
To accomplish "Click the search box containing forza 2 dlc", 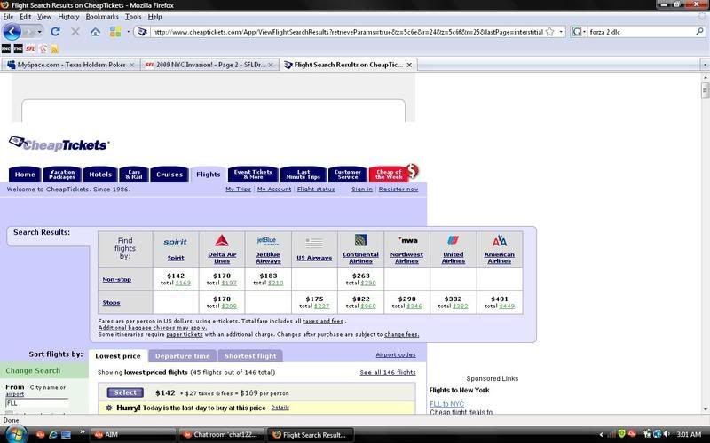I will tap(641, 32).
